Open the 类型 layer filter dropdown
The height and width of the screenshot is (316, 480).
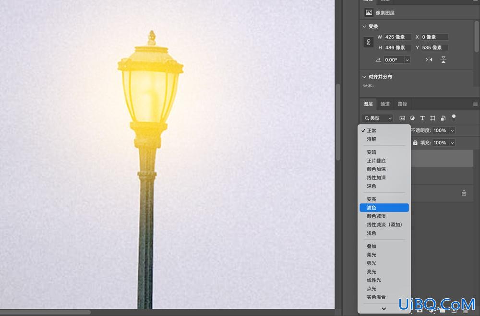[377, 118]
